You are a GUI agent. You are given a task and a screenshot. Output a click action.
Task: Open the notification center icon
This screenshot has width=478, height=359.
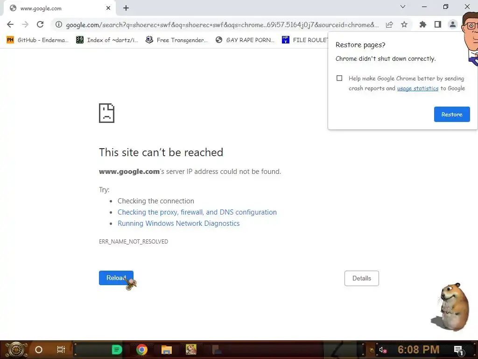coord(459,351)
